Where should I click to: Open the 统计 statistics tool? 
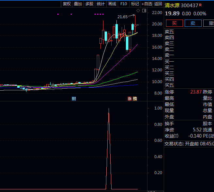[x=101, y=4]
